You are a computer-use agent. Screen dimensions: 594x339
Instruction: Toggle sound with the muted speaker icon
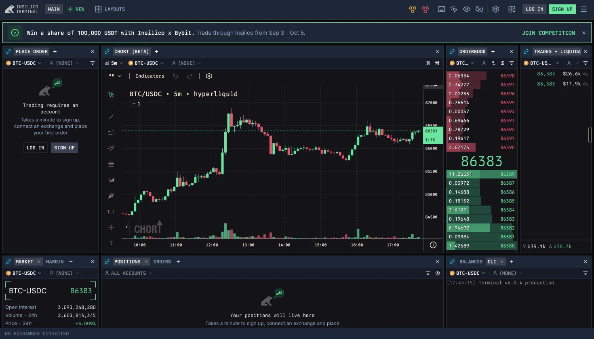pyautogui.click(x=479, y=9)
